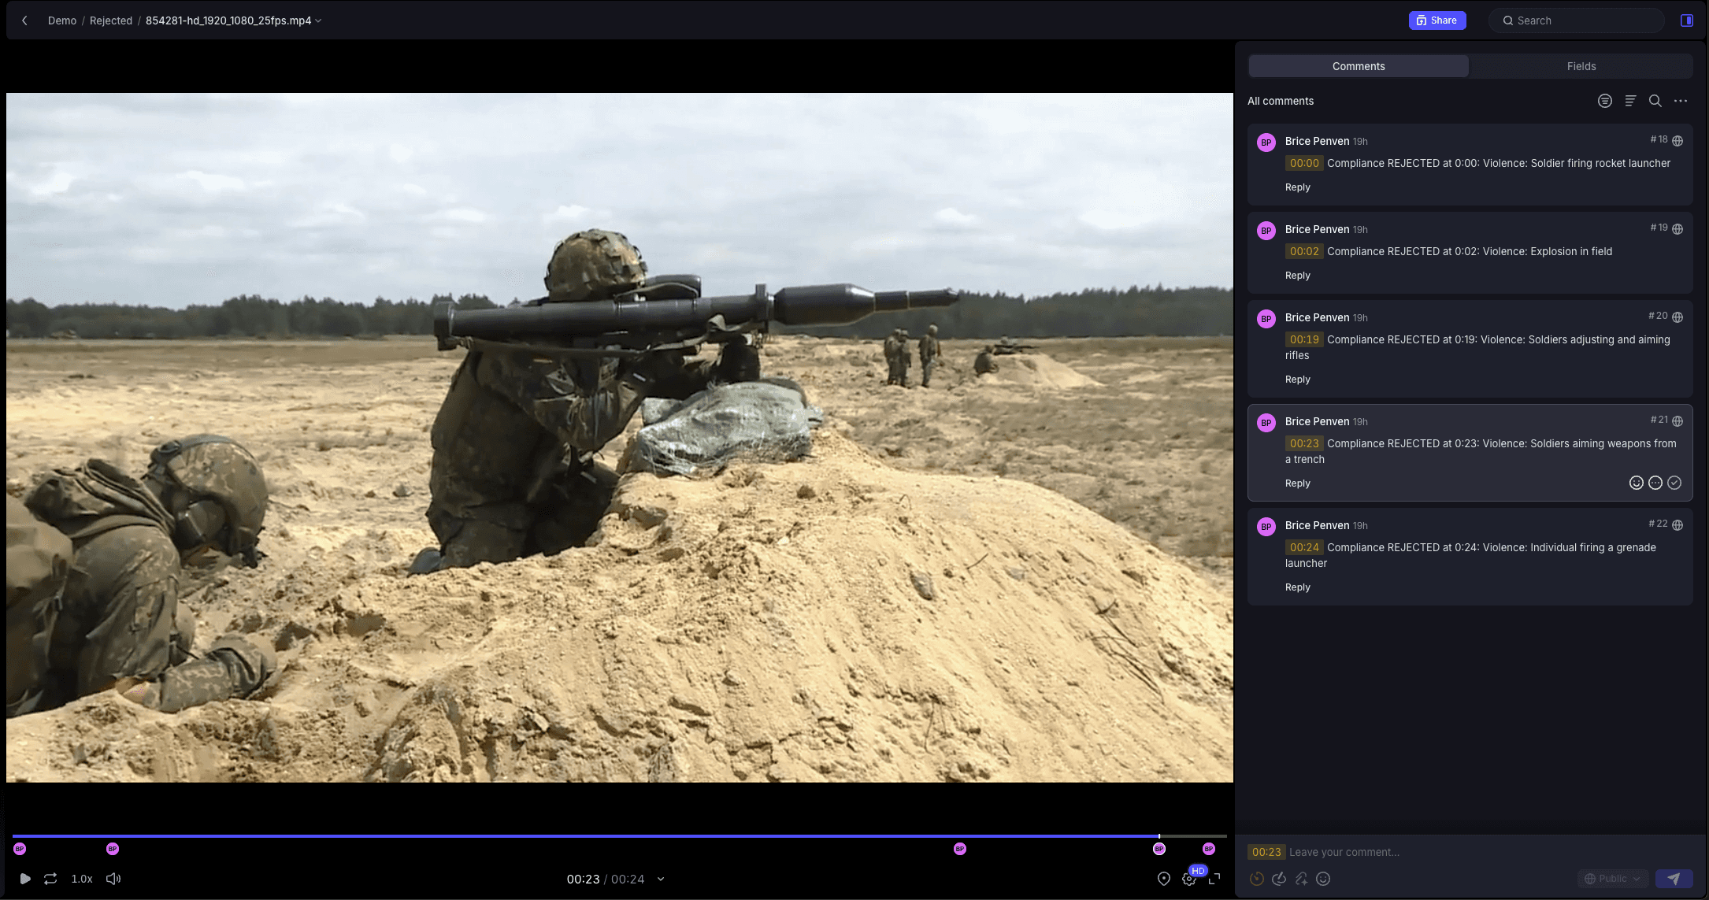
Task: Add emoji reaction to comment #21
Action: pos(1637,483)
